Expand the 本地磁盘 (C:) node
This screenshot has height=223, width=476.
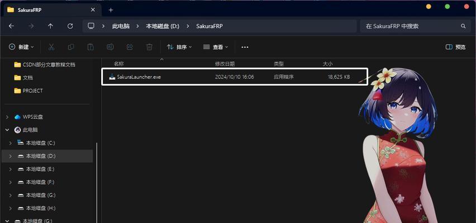pyautogui.click(x=11, y=143)
